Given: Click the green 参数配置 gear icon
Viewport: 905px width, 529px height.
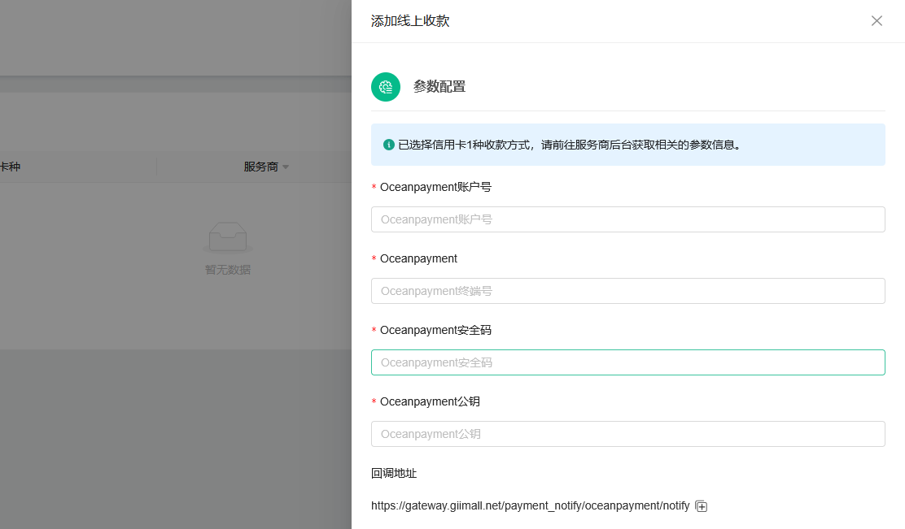Looking at the screenshot, I should (386, 87).
